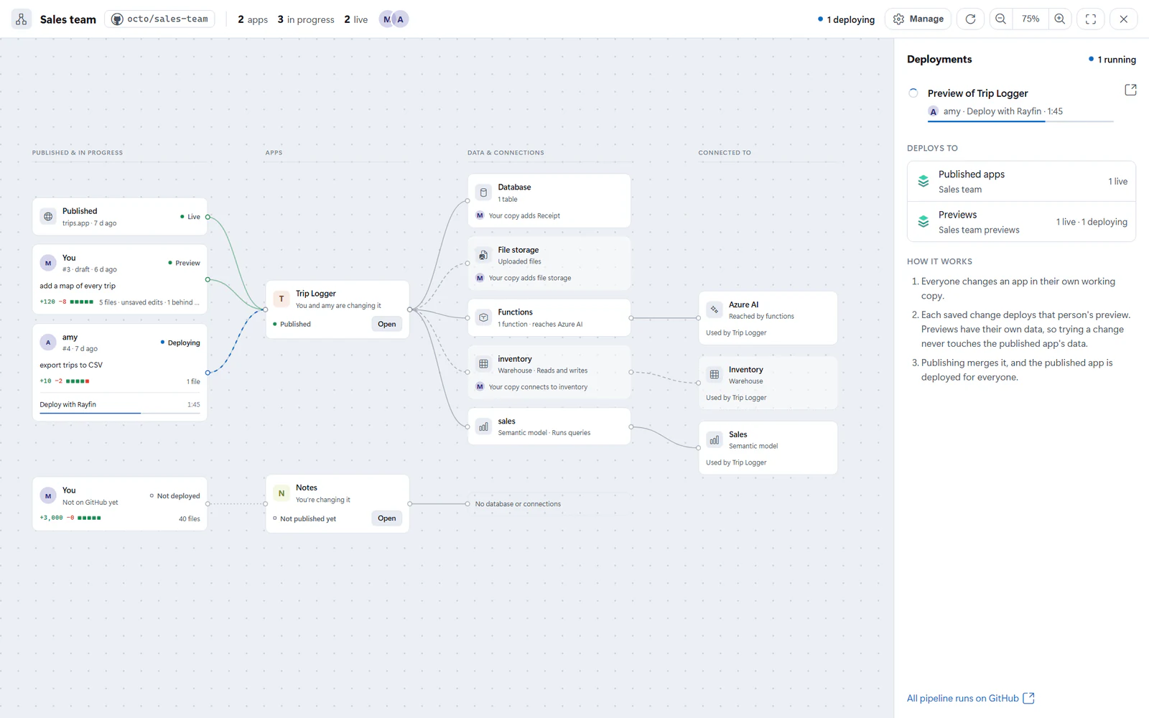Screen dimensions: 1149x718
Task: Zoom out the canvas
Action: point(1000,19)
